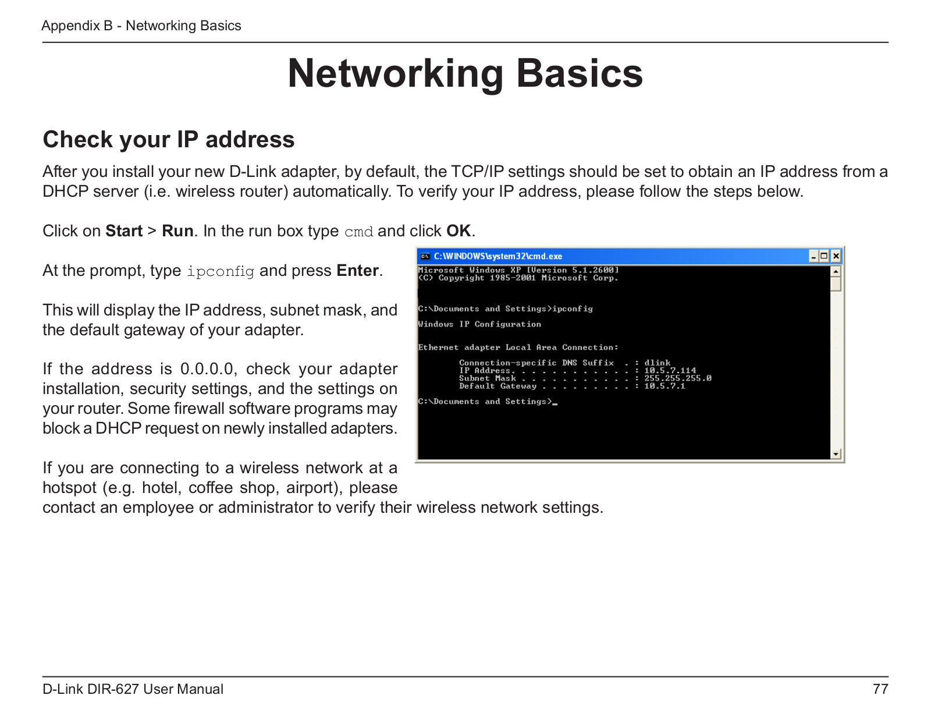Click the bold word 'Enter' in instructions
The image size is (931, 720).
[358, 271]
